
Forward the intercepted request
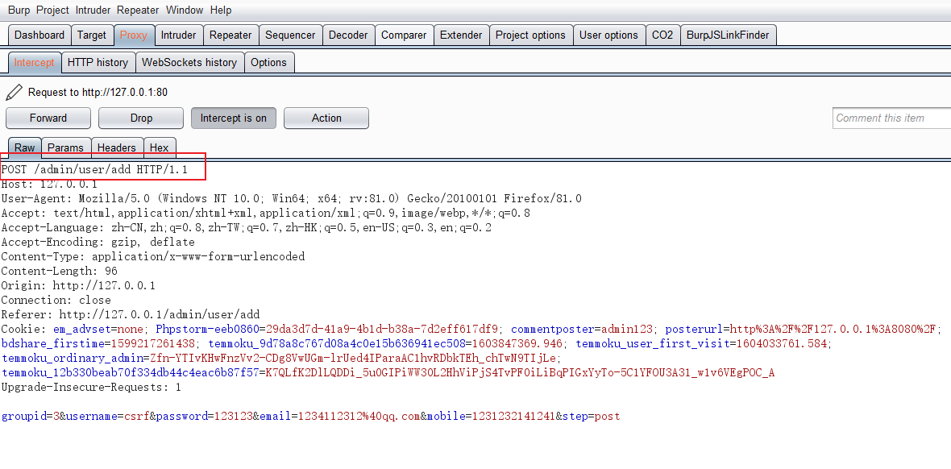48,118
